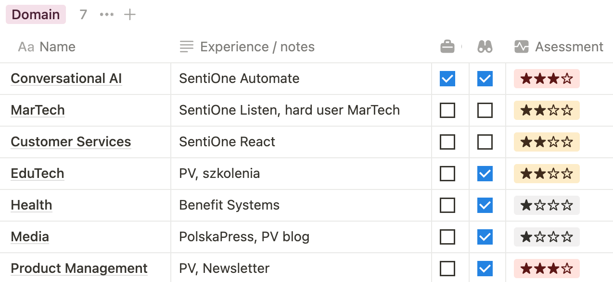The width and height of the screenshot is (613, 282).
Task: Check the briefcase checkbox for Product Management
Action: pos(447,269)
